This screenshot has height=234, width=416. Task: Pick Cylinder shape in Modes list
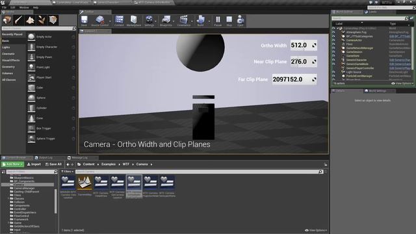click(x=51, y=108)
